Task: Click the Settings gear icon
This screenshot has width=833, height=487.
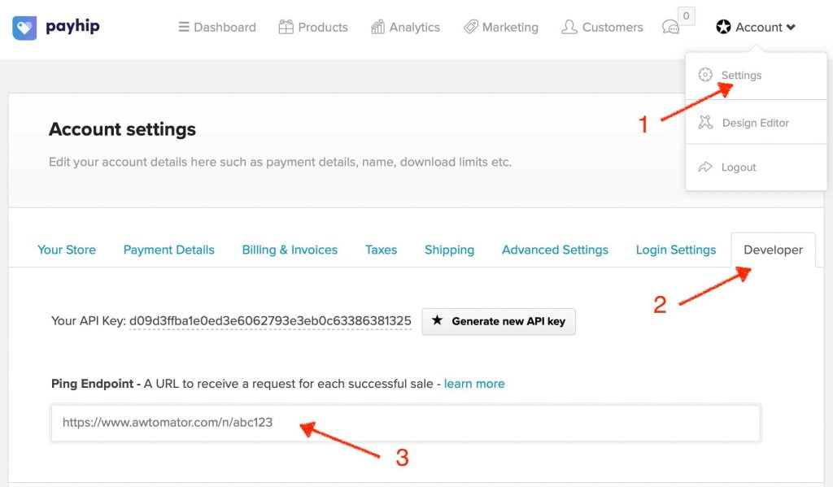Action: coord(705,75)
